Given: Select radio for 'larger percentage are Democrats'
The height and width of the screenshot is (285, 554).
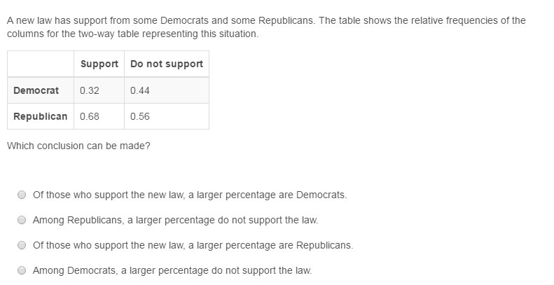Looking at the screenshot, I should coord(22,195).
